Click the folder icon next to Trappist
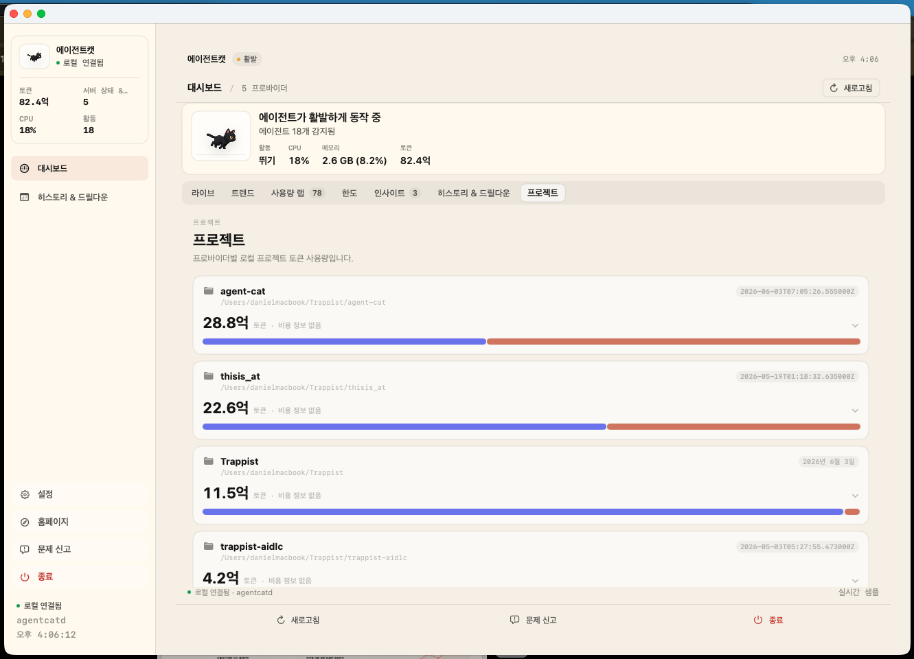 tap(209, 461)
